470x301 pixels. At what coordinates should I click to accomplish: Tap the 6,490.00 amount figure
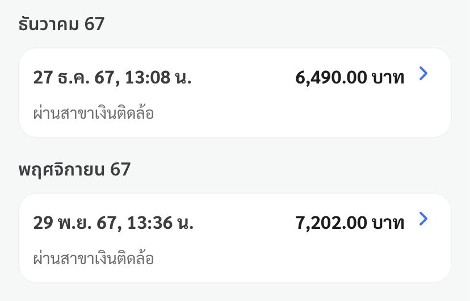click(331, 78)
